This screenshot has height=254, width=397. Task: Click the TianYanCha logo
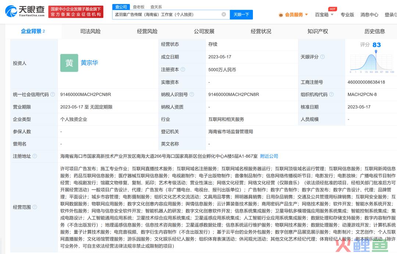coord(25,11)
